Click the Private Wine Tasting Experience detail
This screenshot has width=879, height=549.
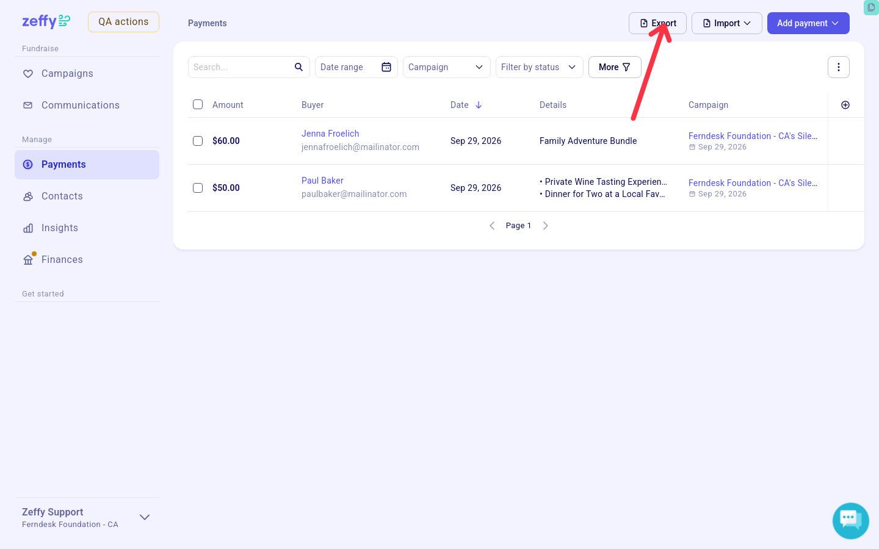click(x=604, y=182)
